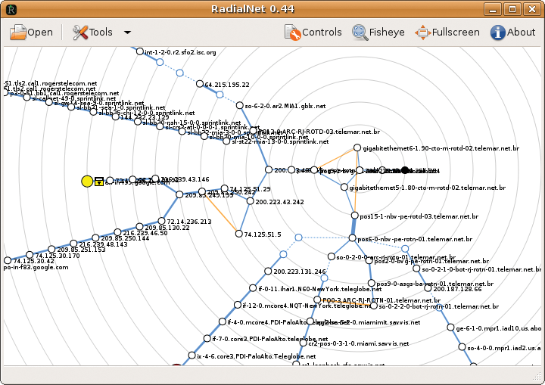The image size is (545, 385).
Task: Select node 200.223.131.246
Action: [268, 271]
